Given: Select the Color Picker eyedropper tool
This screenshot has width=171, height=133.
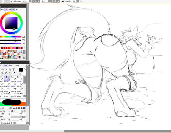Looking at the screenshot, I should click(14, 73).
